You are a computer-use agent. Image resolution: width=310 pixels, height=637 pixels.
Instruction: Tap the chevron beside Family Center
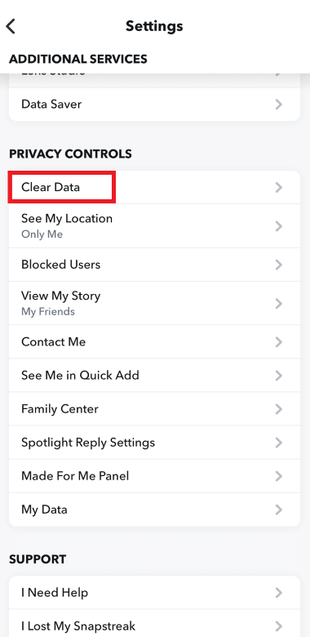(279, 408)
